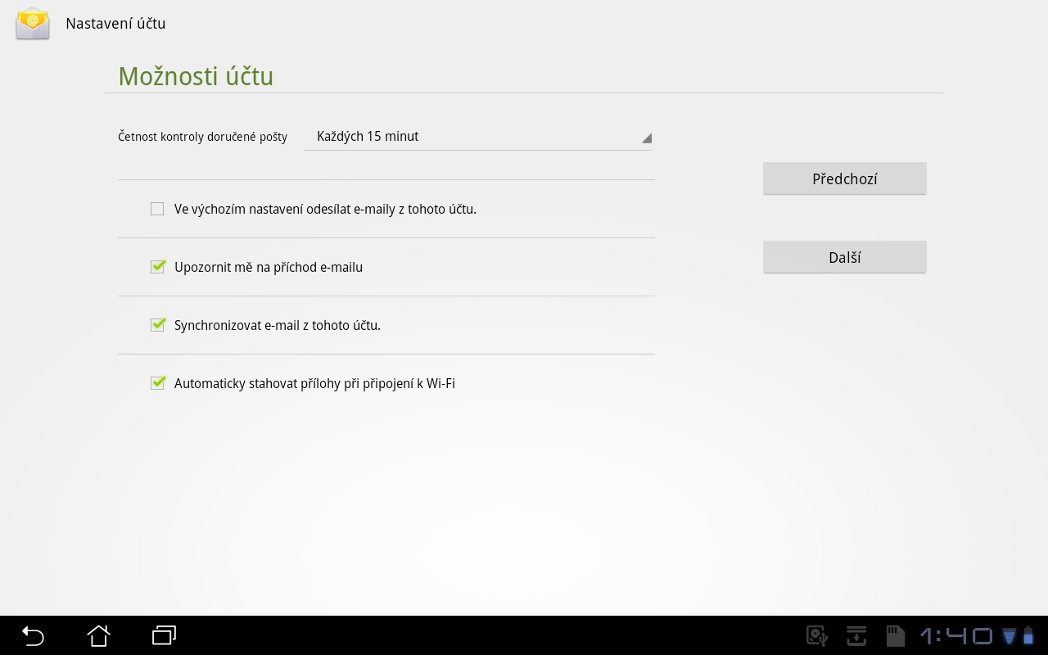Proceed with the Další button
The image size is (1048, 655).
pos(844,257)
